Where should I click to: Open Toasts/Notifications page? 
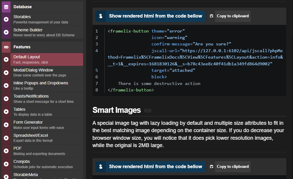click(42, 99)
